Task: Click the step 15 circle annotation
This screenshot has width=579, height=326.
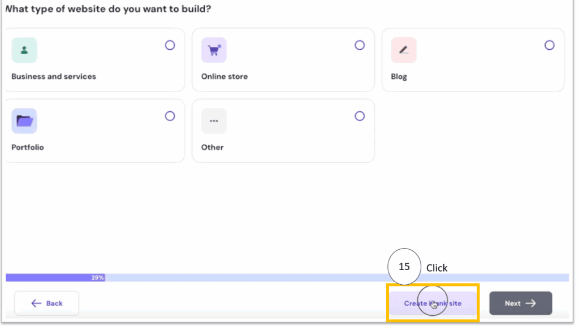Action: tap(404, 267)
